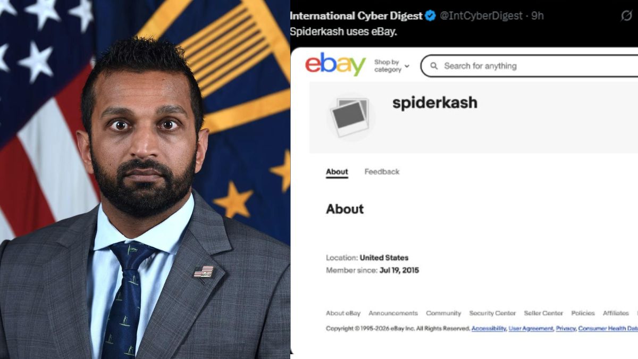Expand the Shop by category dropdown
Viewport: 638px width, 359px height.
click(x=392, y=66)
